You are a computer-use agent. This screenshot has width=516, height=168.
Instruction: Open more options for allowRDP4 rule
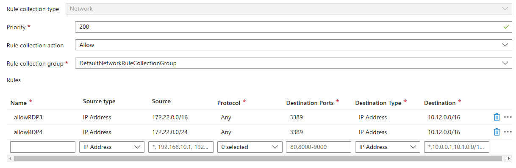508,132
